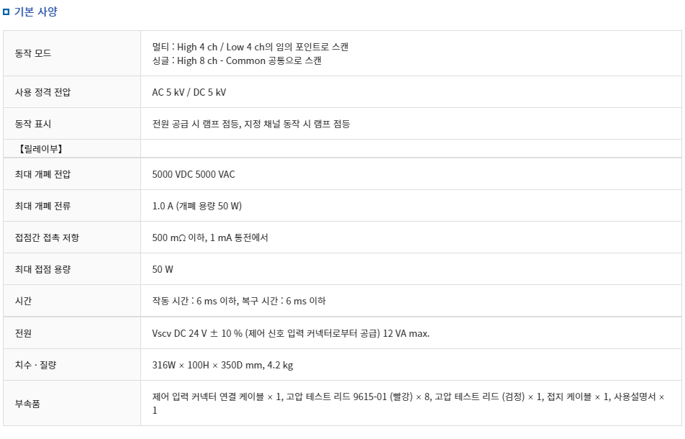This screenshot has height=439, width=685.
Task: Select the 기본 사양 section heading
Action: 36,12
